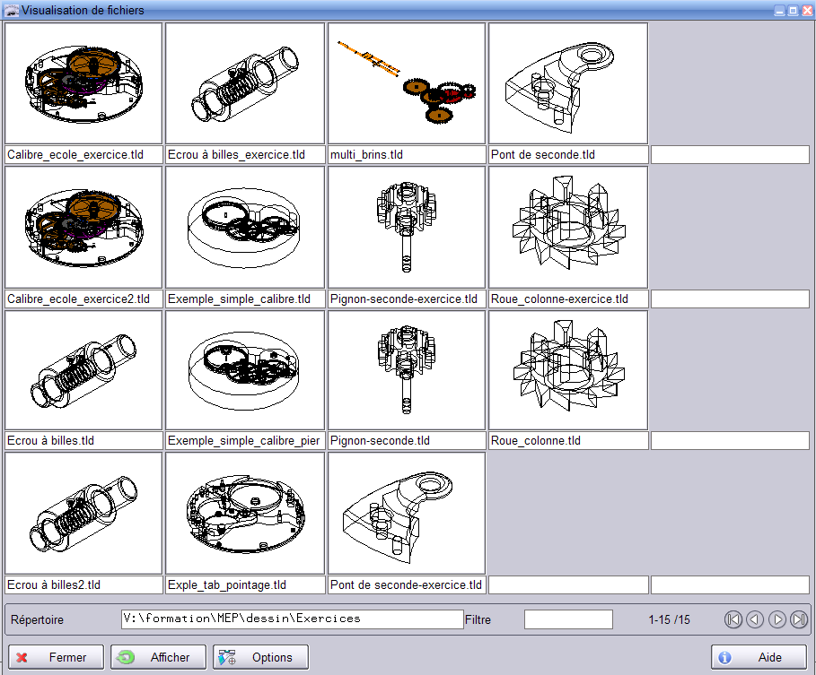Go to first page of files
Image resolution: width=816 pixels, height=675 pixels.
(733, 619)
